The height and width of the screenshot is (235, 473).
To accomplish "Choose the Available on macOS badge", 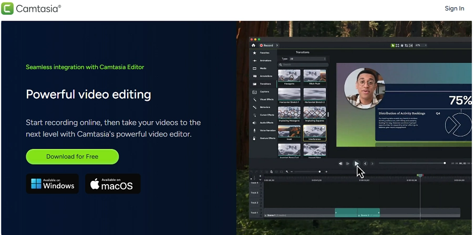I will 113,184.
